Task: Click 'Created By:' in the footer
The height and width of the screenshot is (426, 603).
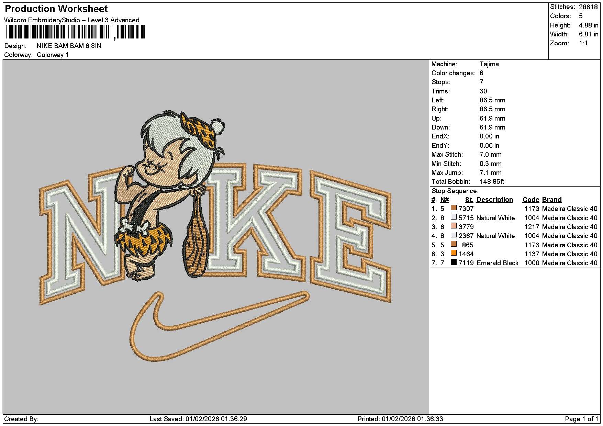Action: (x=21, y=419)
